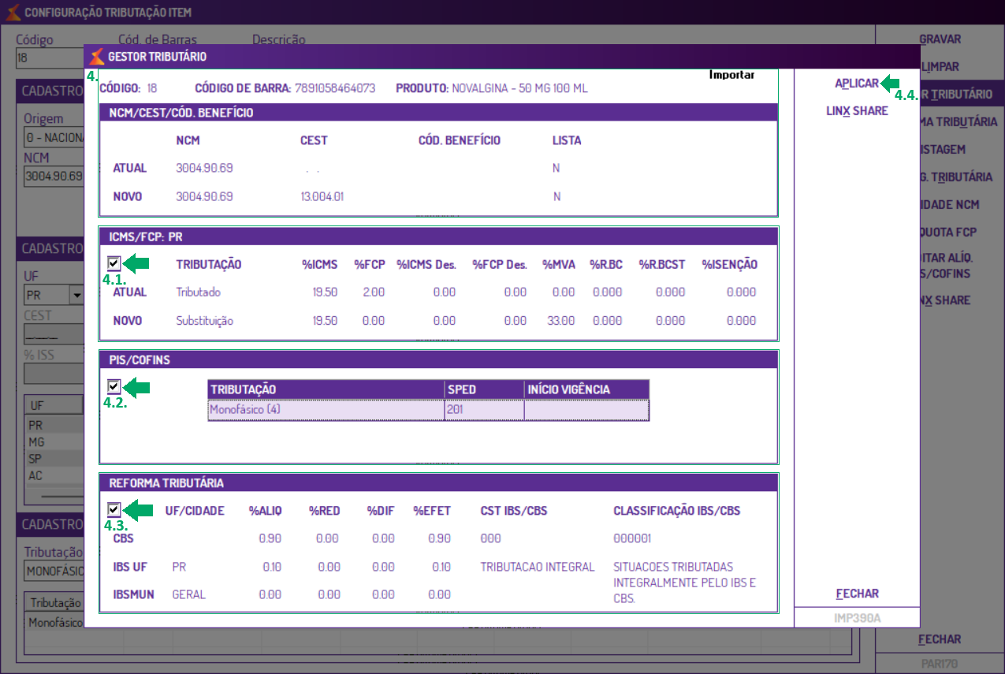
Task: Click the Código input field with 18
Action: [50, 58]
